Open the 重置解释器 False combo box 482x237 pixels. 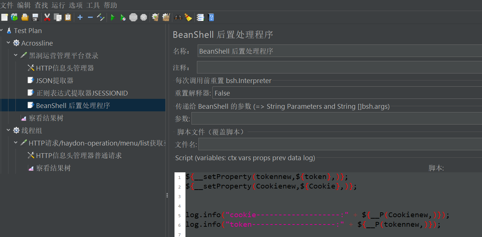pyautogui.click(x=347, y=93)
